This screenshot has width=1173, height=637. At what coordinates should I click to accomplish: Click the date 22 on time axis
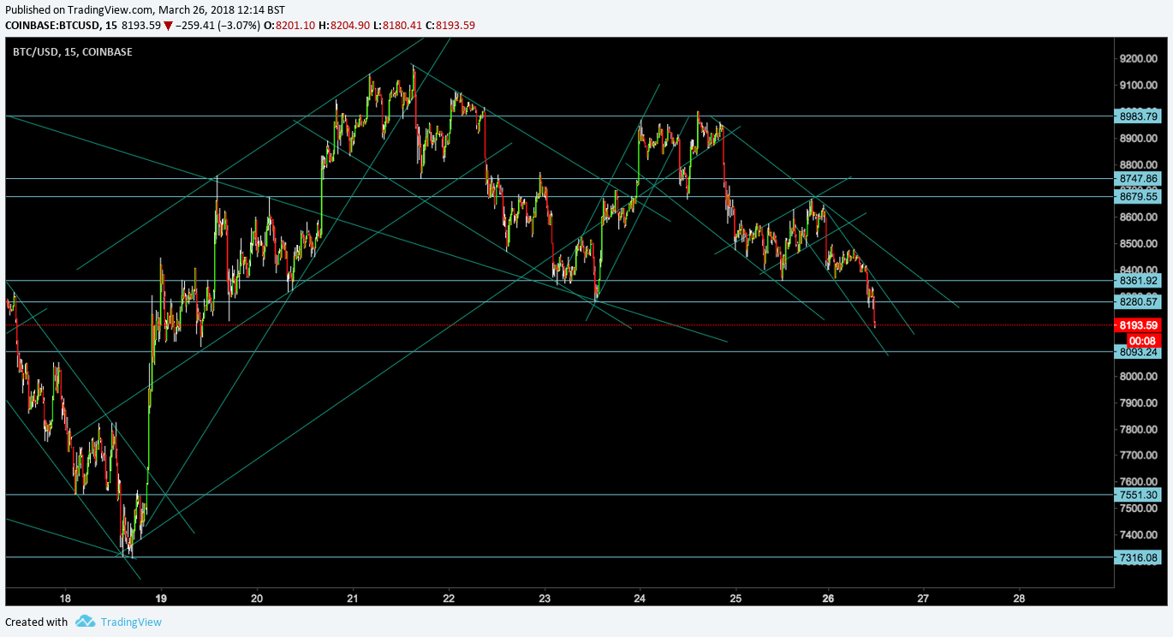click(x=449, y=598)
